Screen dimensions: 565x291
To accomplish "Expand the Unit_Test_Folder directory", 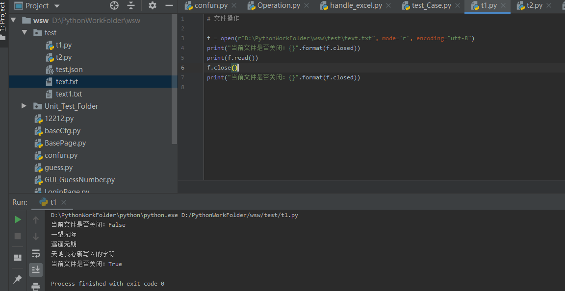I will point(24,106).
